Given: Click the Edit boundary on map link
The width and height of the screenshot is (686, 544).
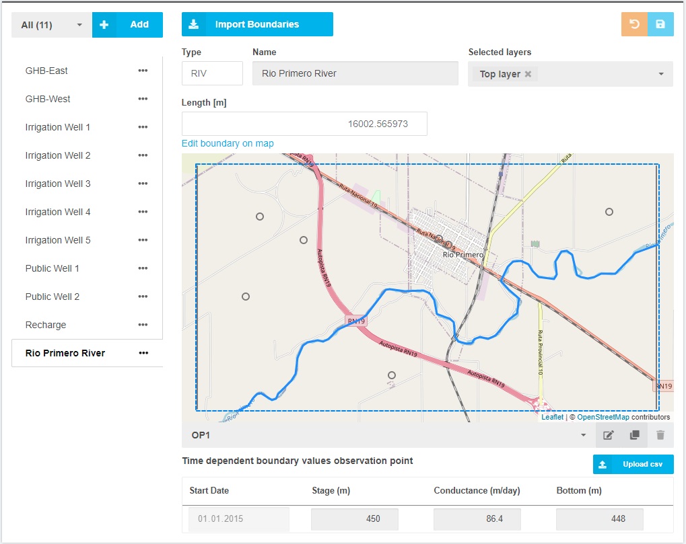Looking at the screenshot, I should [228, 143].
